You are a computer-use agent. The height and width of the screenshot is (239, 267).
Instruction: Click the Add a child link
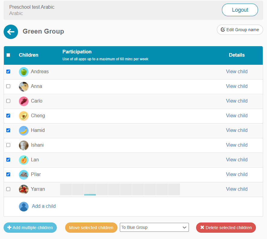coord(44,206)
